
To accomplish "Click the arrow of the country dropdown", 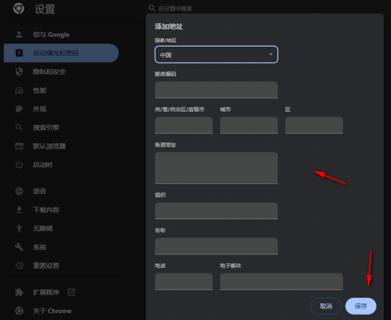I will click(x=271, y=54).
